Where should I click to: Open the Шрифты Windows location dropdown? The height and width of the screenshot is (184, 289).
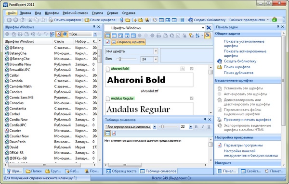point(203,28)
